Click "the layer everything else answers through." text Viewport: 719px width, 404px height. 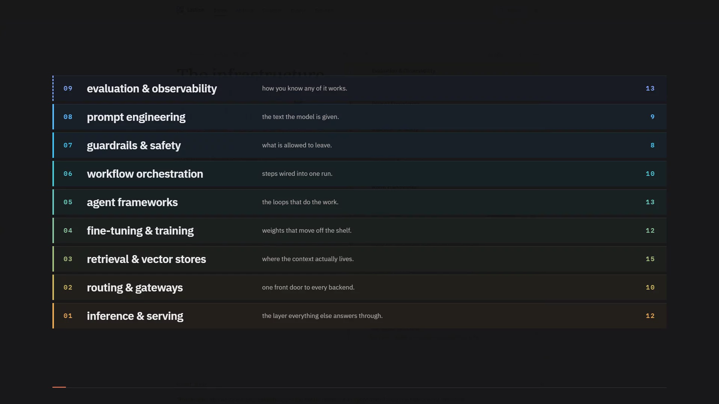(x=322, y=316)
